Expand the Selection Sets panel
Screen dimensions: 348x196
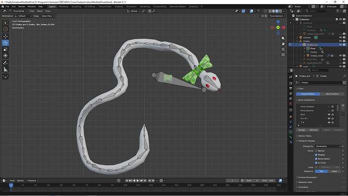pos(305,182)
